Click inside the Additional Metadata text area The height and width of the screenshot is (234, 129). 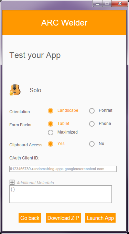coord(61,194)
